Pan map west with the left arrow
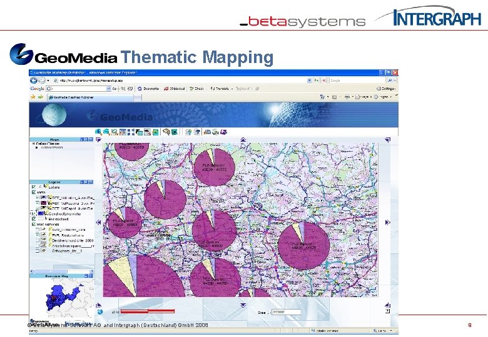Viewport: 488px width, 337px height. 98,222
